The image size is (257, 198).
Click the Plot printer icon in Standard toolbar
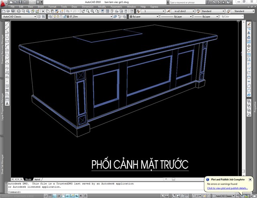pyautogui.click(x=19, y=11)
